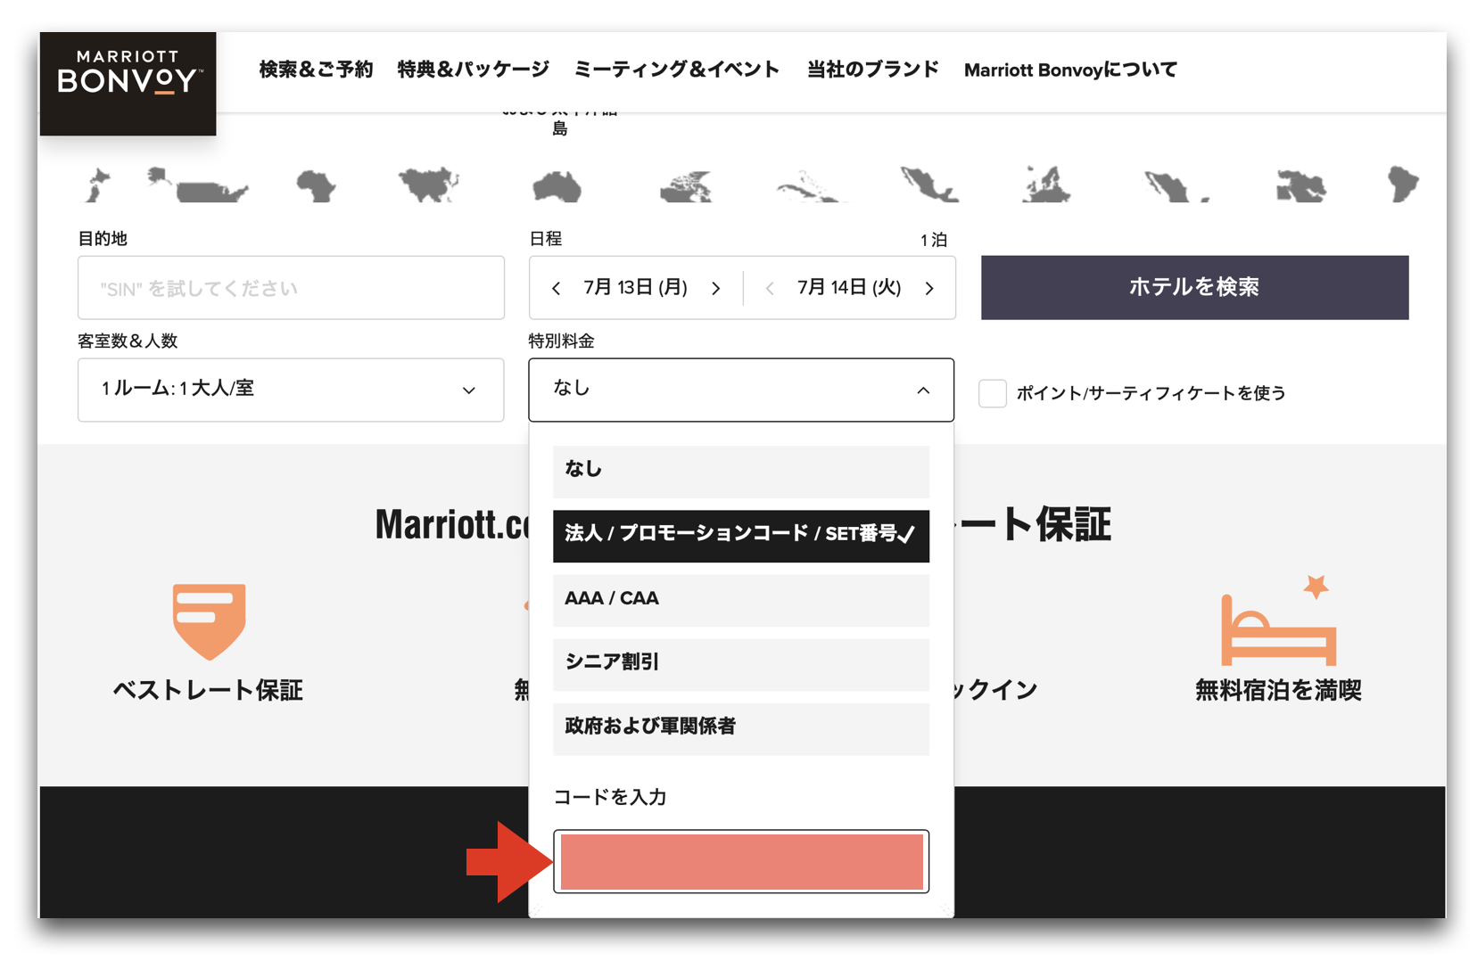Open ミーティング＆イベント navigation menu
The image size is (1477, 961).
677,70
